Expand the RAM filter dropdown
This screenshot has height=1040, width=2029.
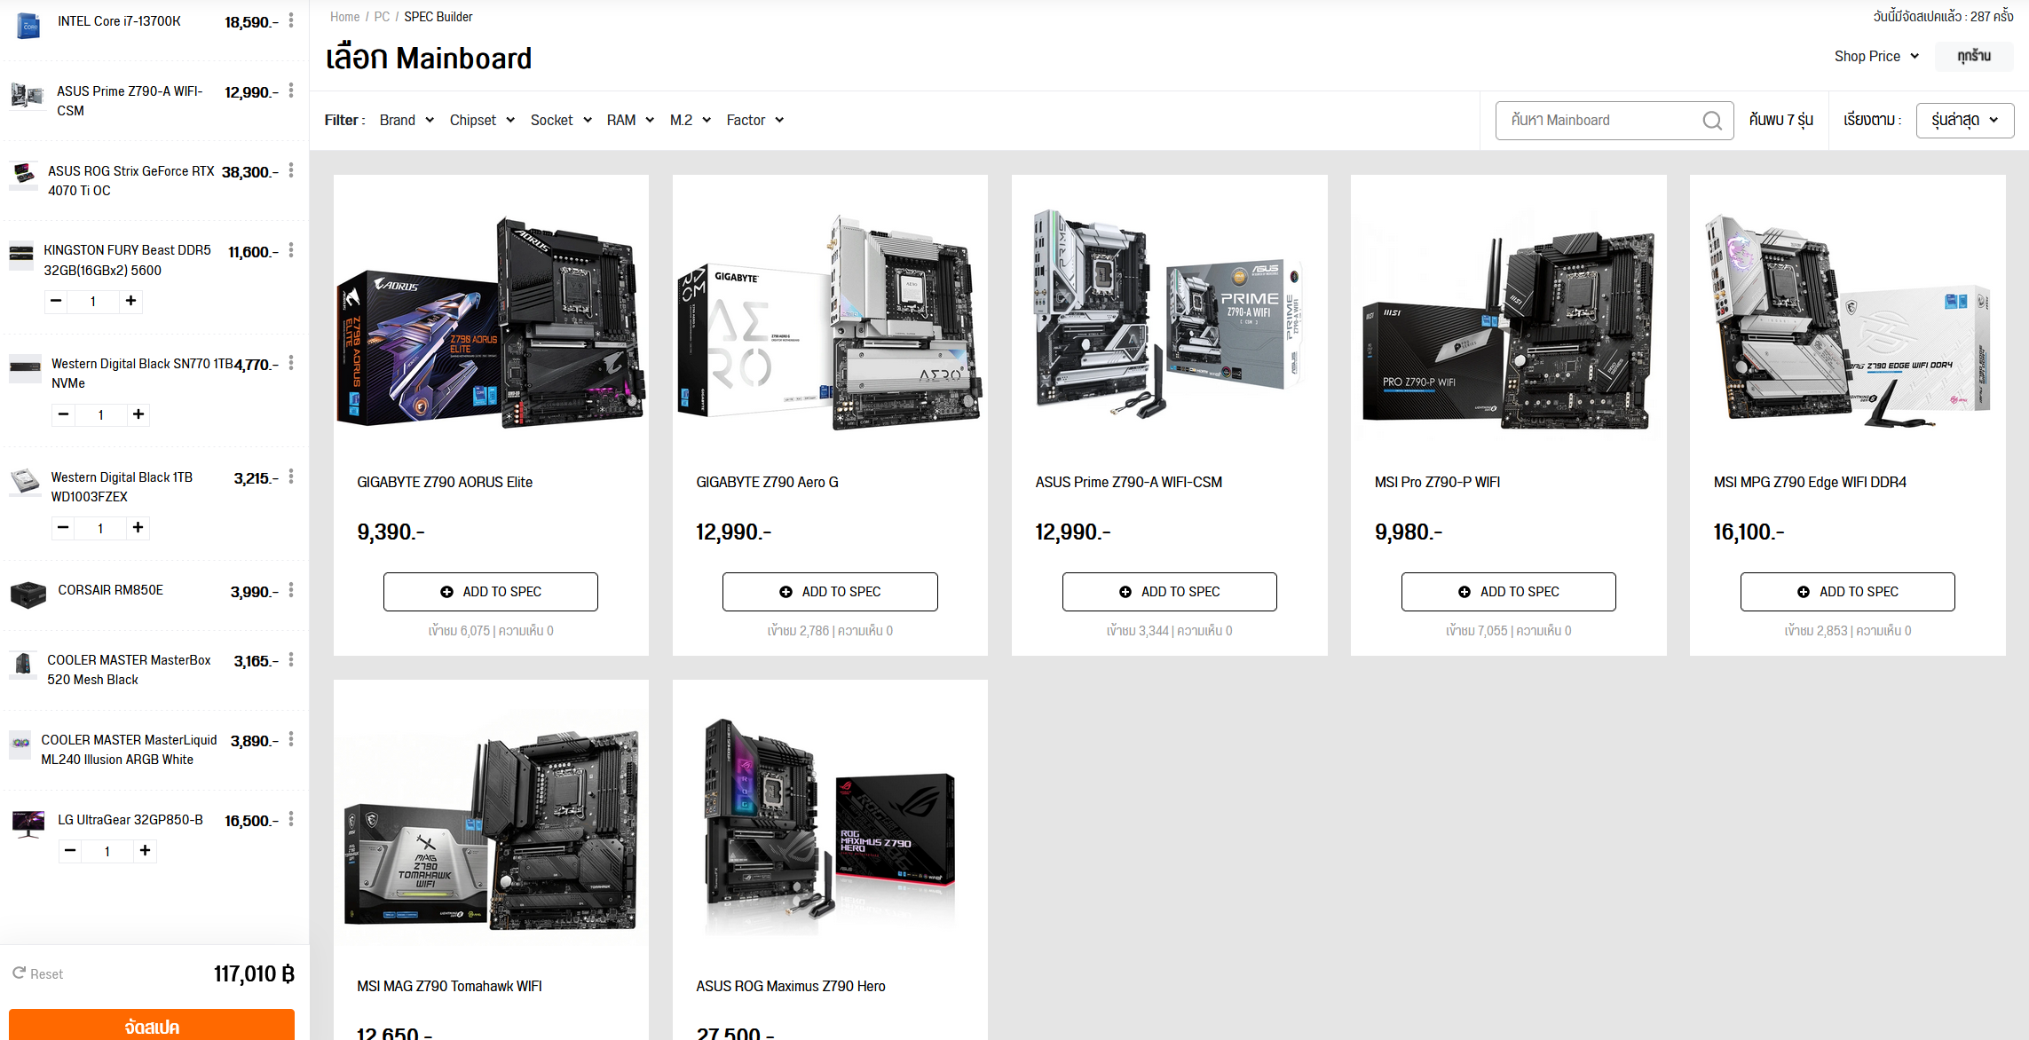click(x=630, y=120)
